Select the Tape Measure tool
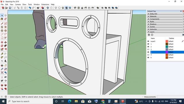Image resolution: width=184 pixels, height=104 pixels. pos(2,54)
